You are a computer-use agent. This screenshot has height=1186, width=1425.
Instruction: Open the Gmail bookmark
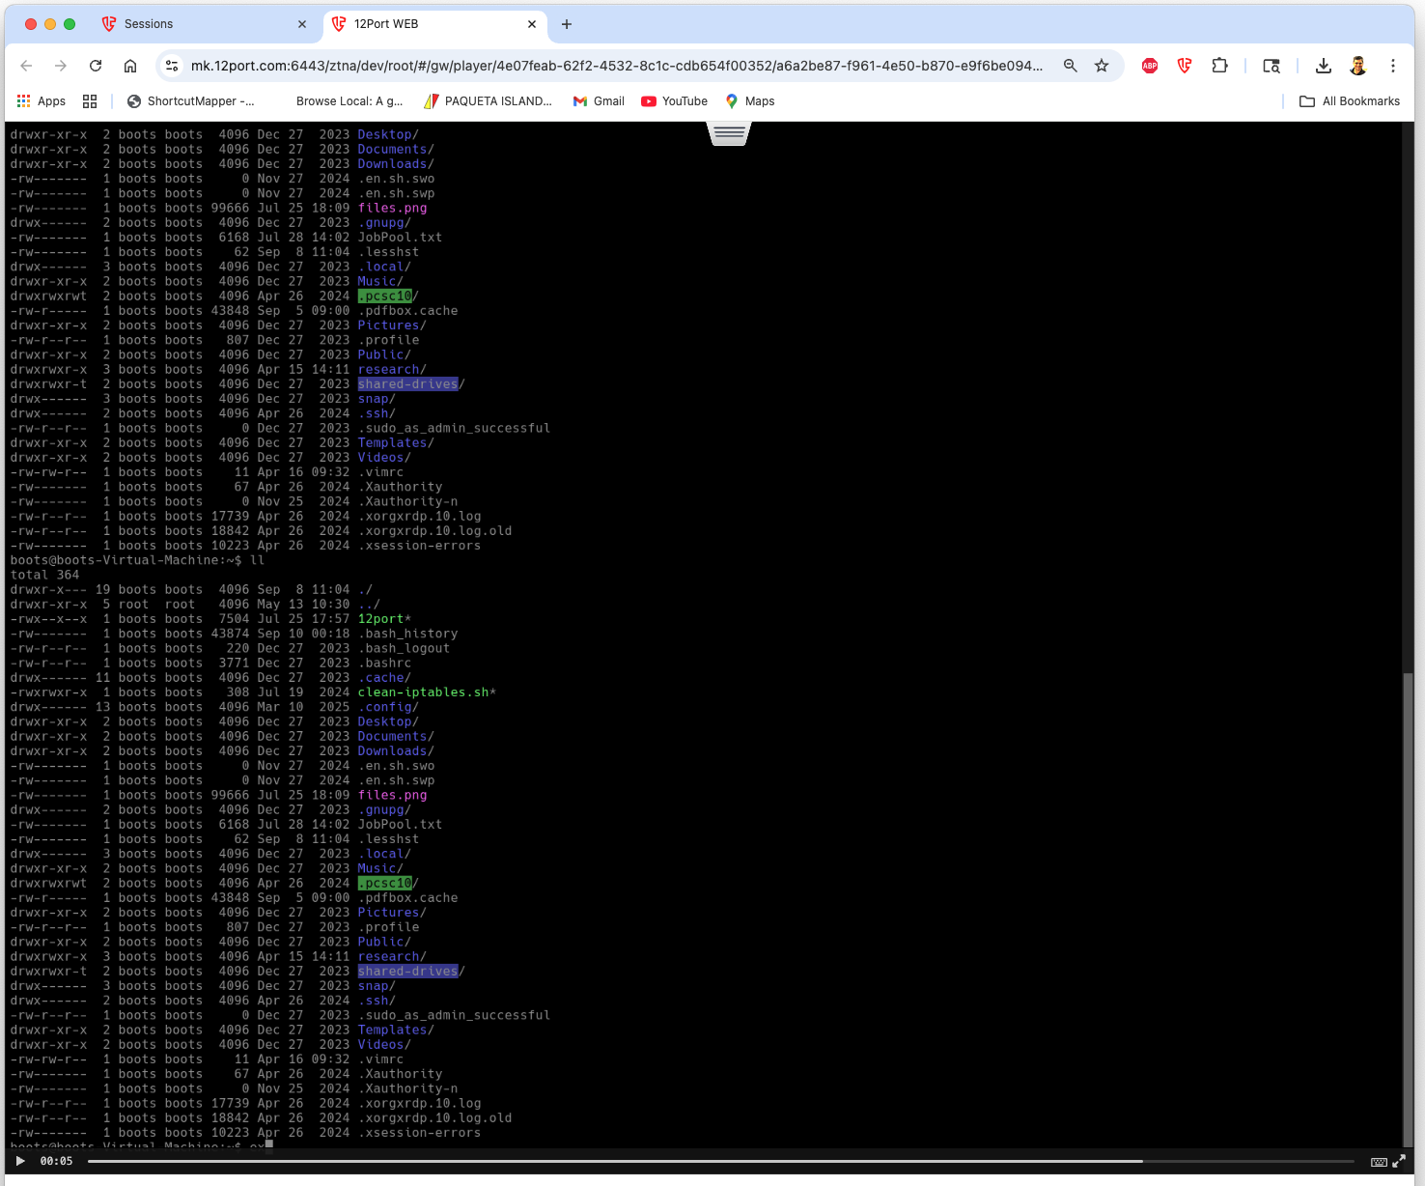(599, 101)
